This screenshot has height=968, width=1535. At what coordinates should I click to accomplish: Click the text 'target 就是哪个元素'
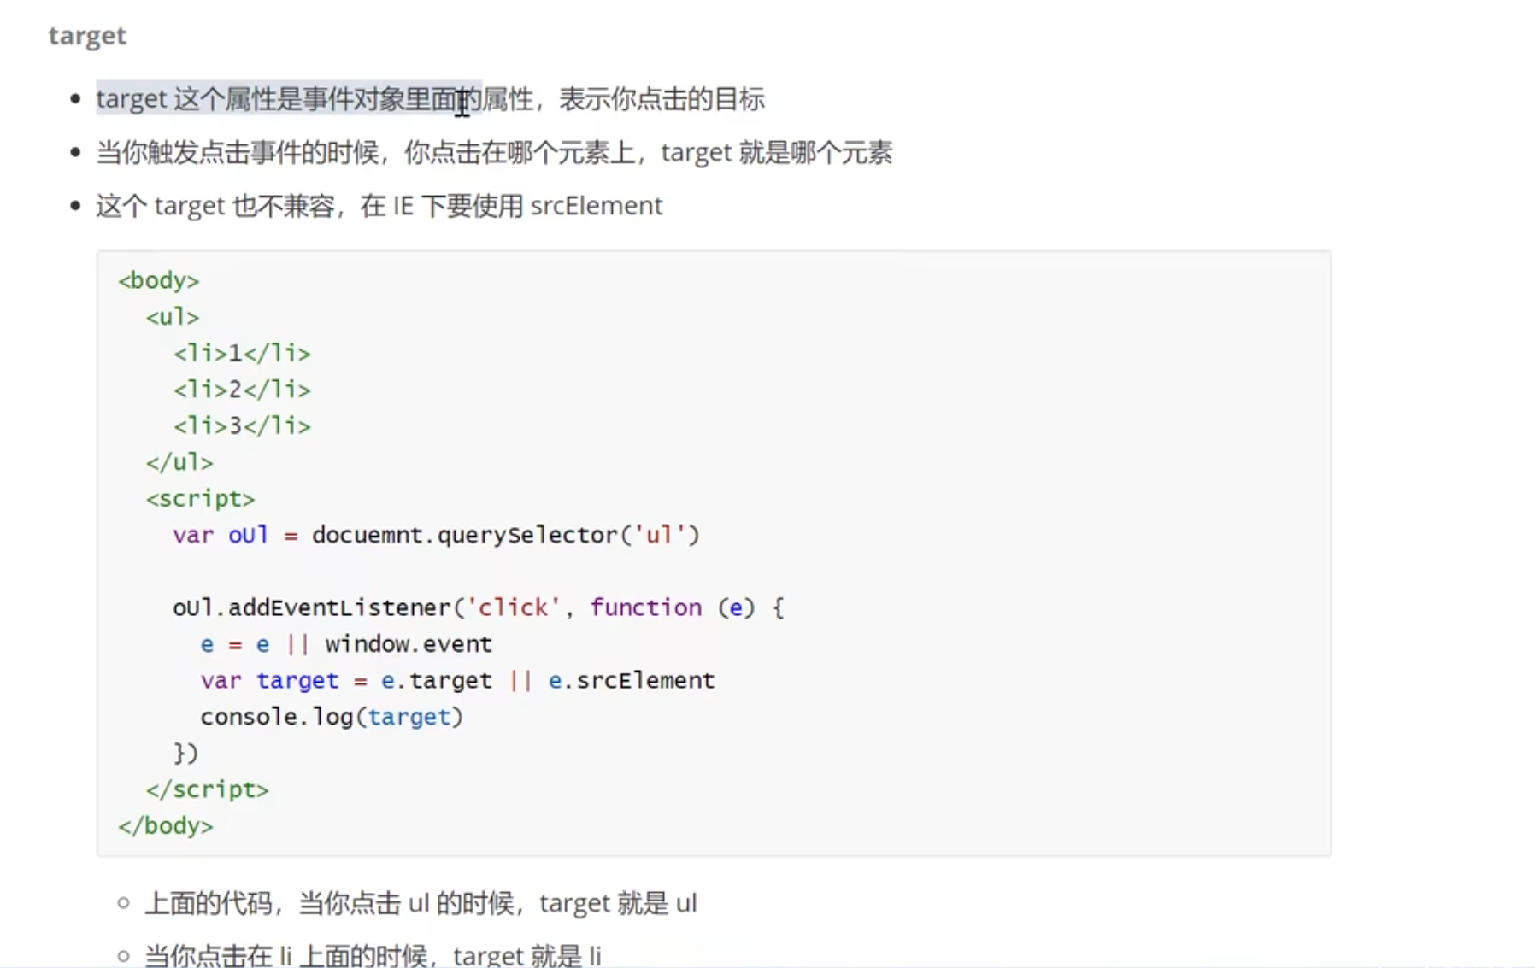click(777, 153)
